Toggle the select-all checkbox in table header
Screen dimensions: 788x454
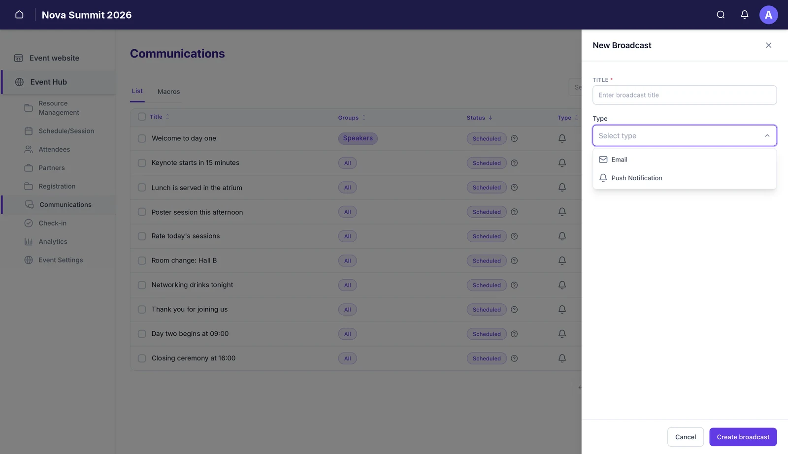142,117
